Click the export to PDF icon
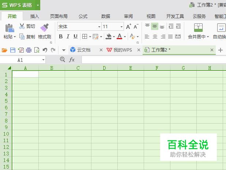This screenshot has height=170, width=226. coord(21,50)
